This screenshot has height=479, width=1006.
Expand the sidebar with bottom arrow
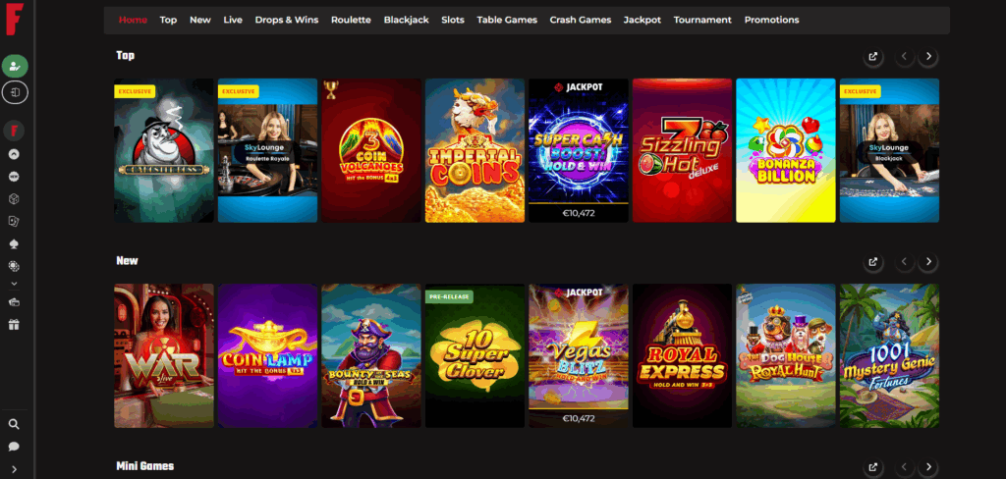pyautogui.click(x=14, y=469)
